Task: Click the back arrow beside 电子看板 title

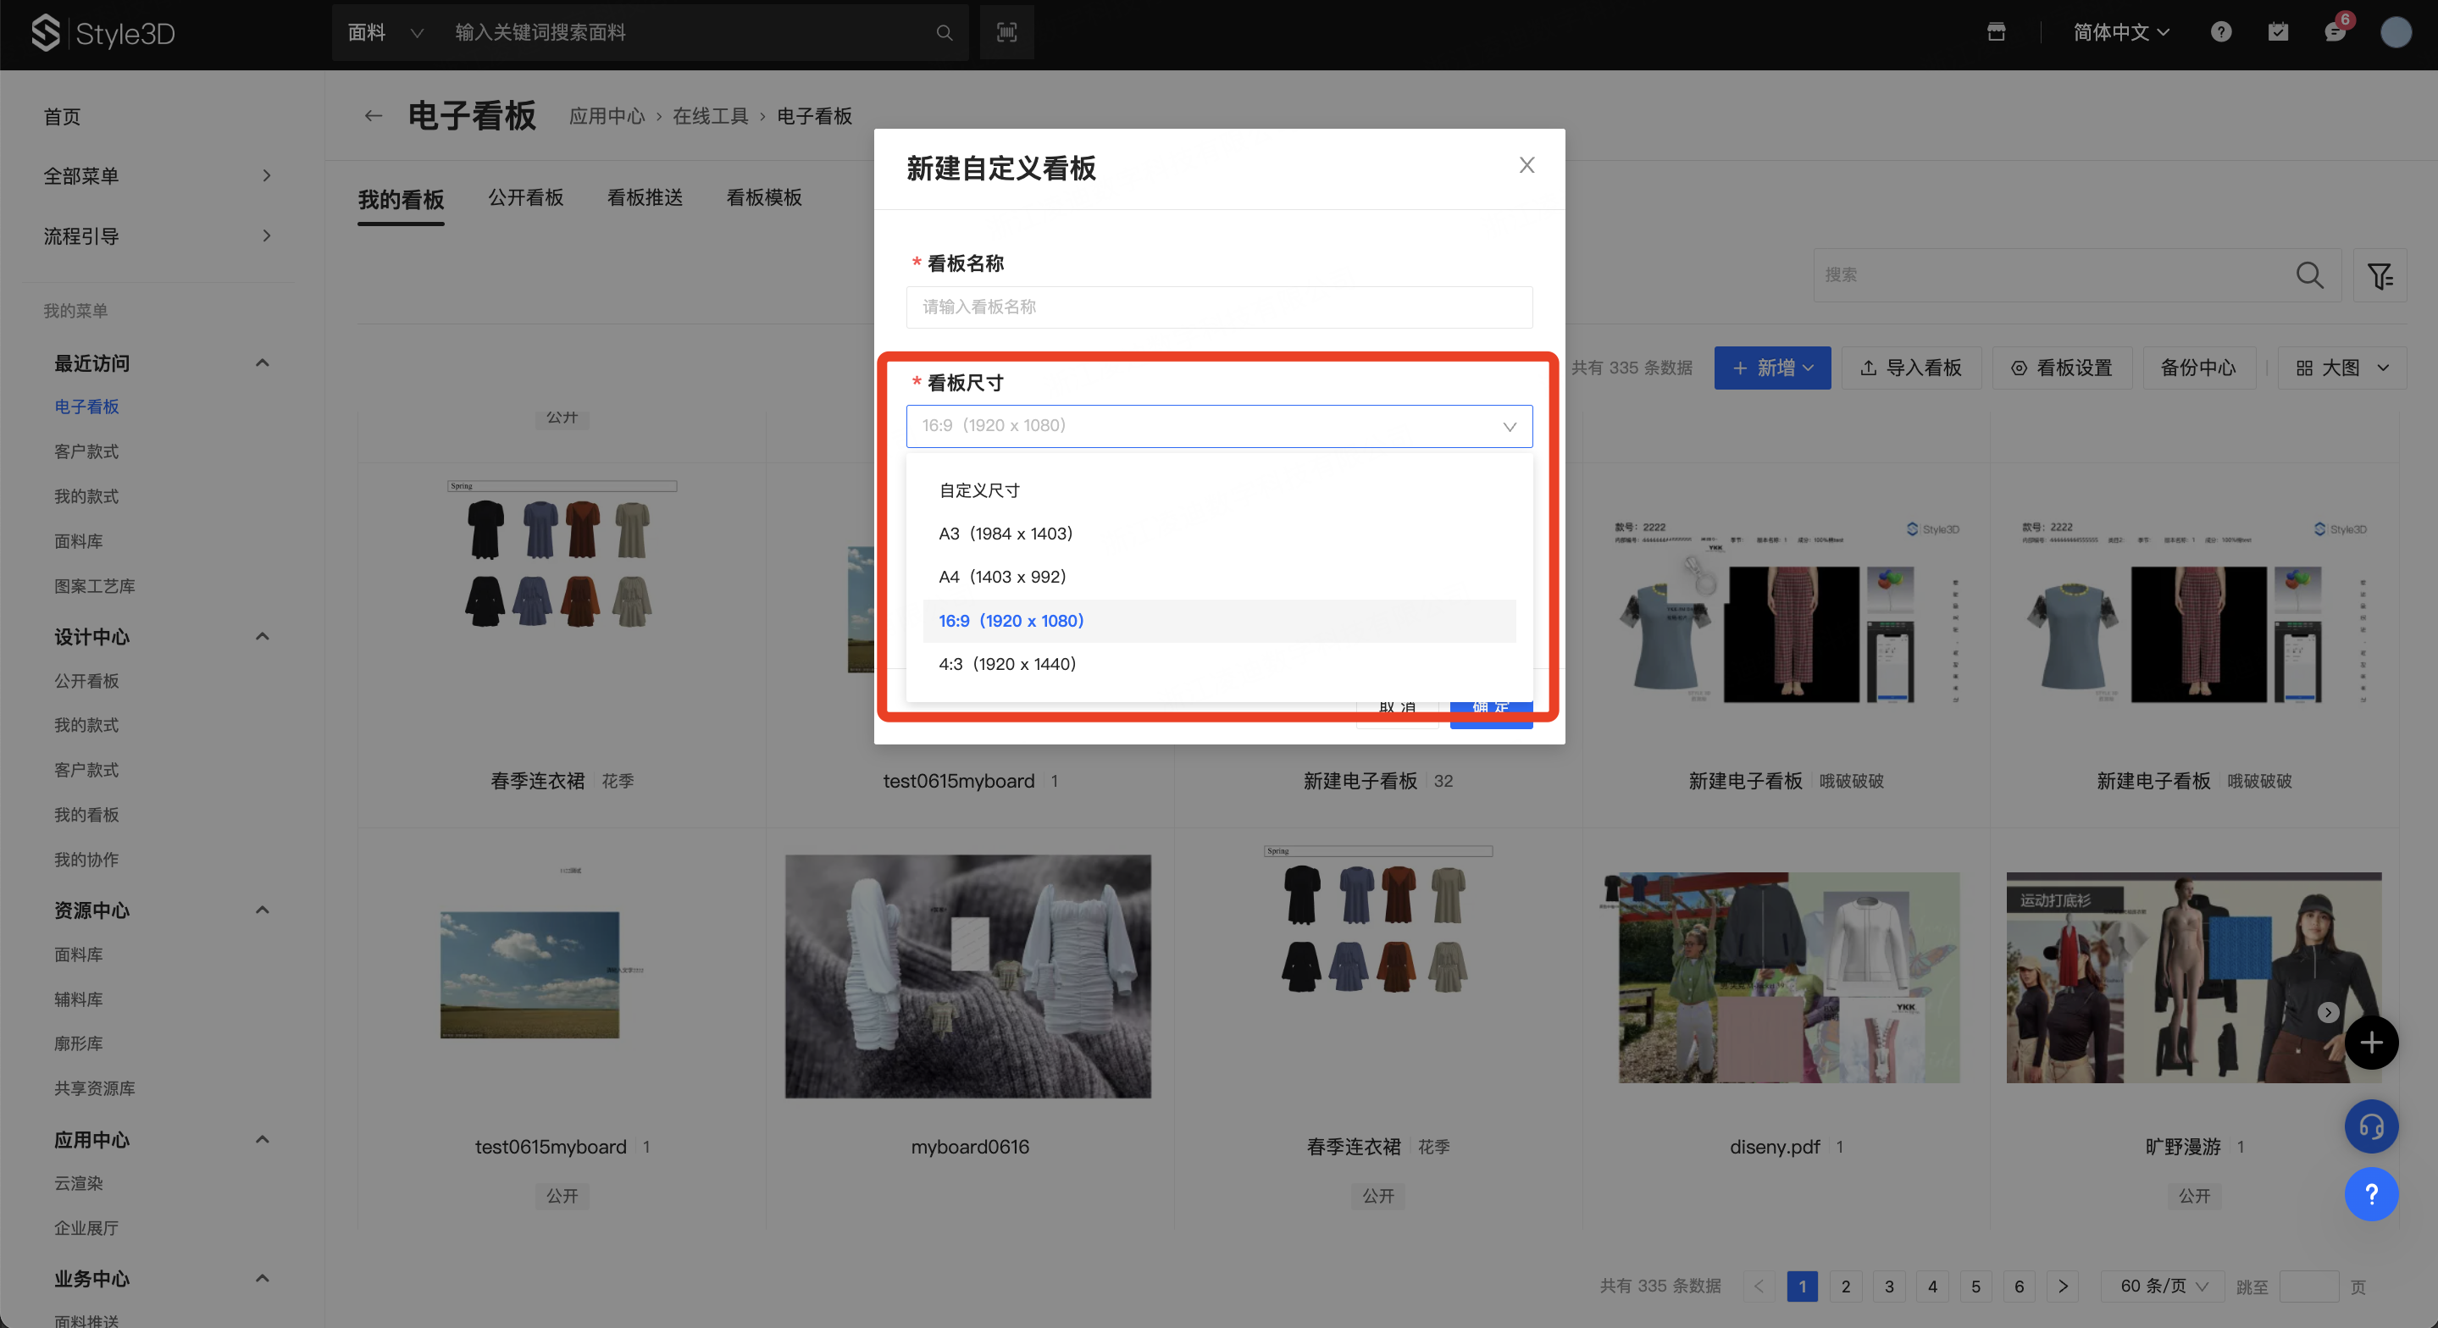Action: coord(373,116)
